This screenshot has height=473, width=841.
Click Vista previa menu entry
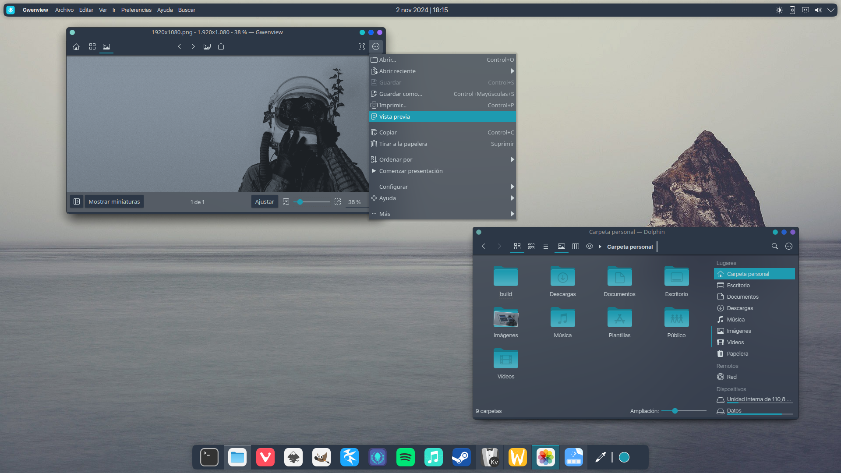click(442, 116)
